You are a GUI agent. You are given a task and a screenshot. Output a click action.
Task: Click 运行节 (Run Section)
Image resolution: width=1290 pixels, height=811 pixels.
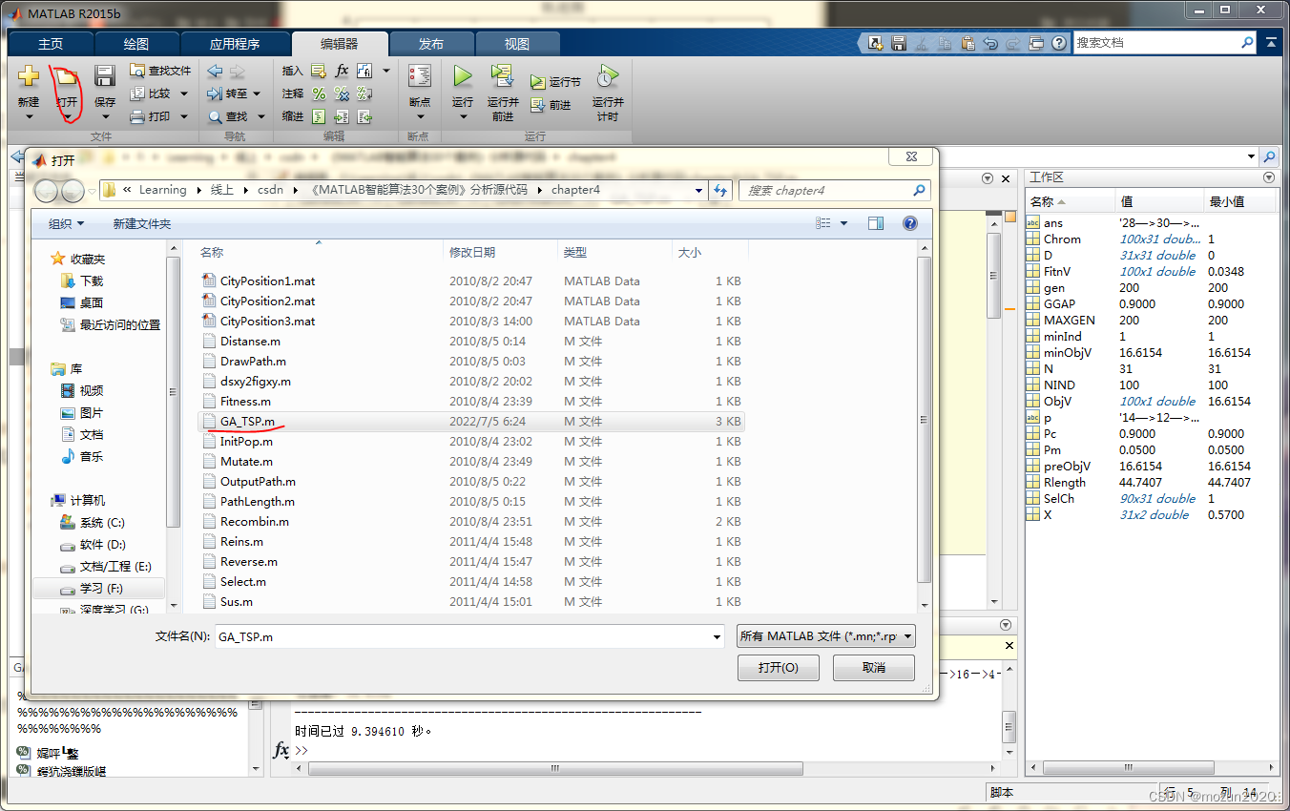pos(555,82)
